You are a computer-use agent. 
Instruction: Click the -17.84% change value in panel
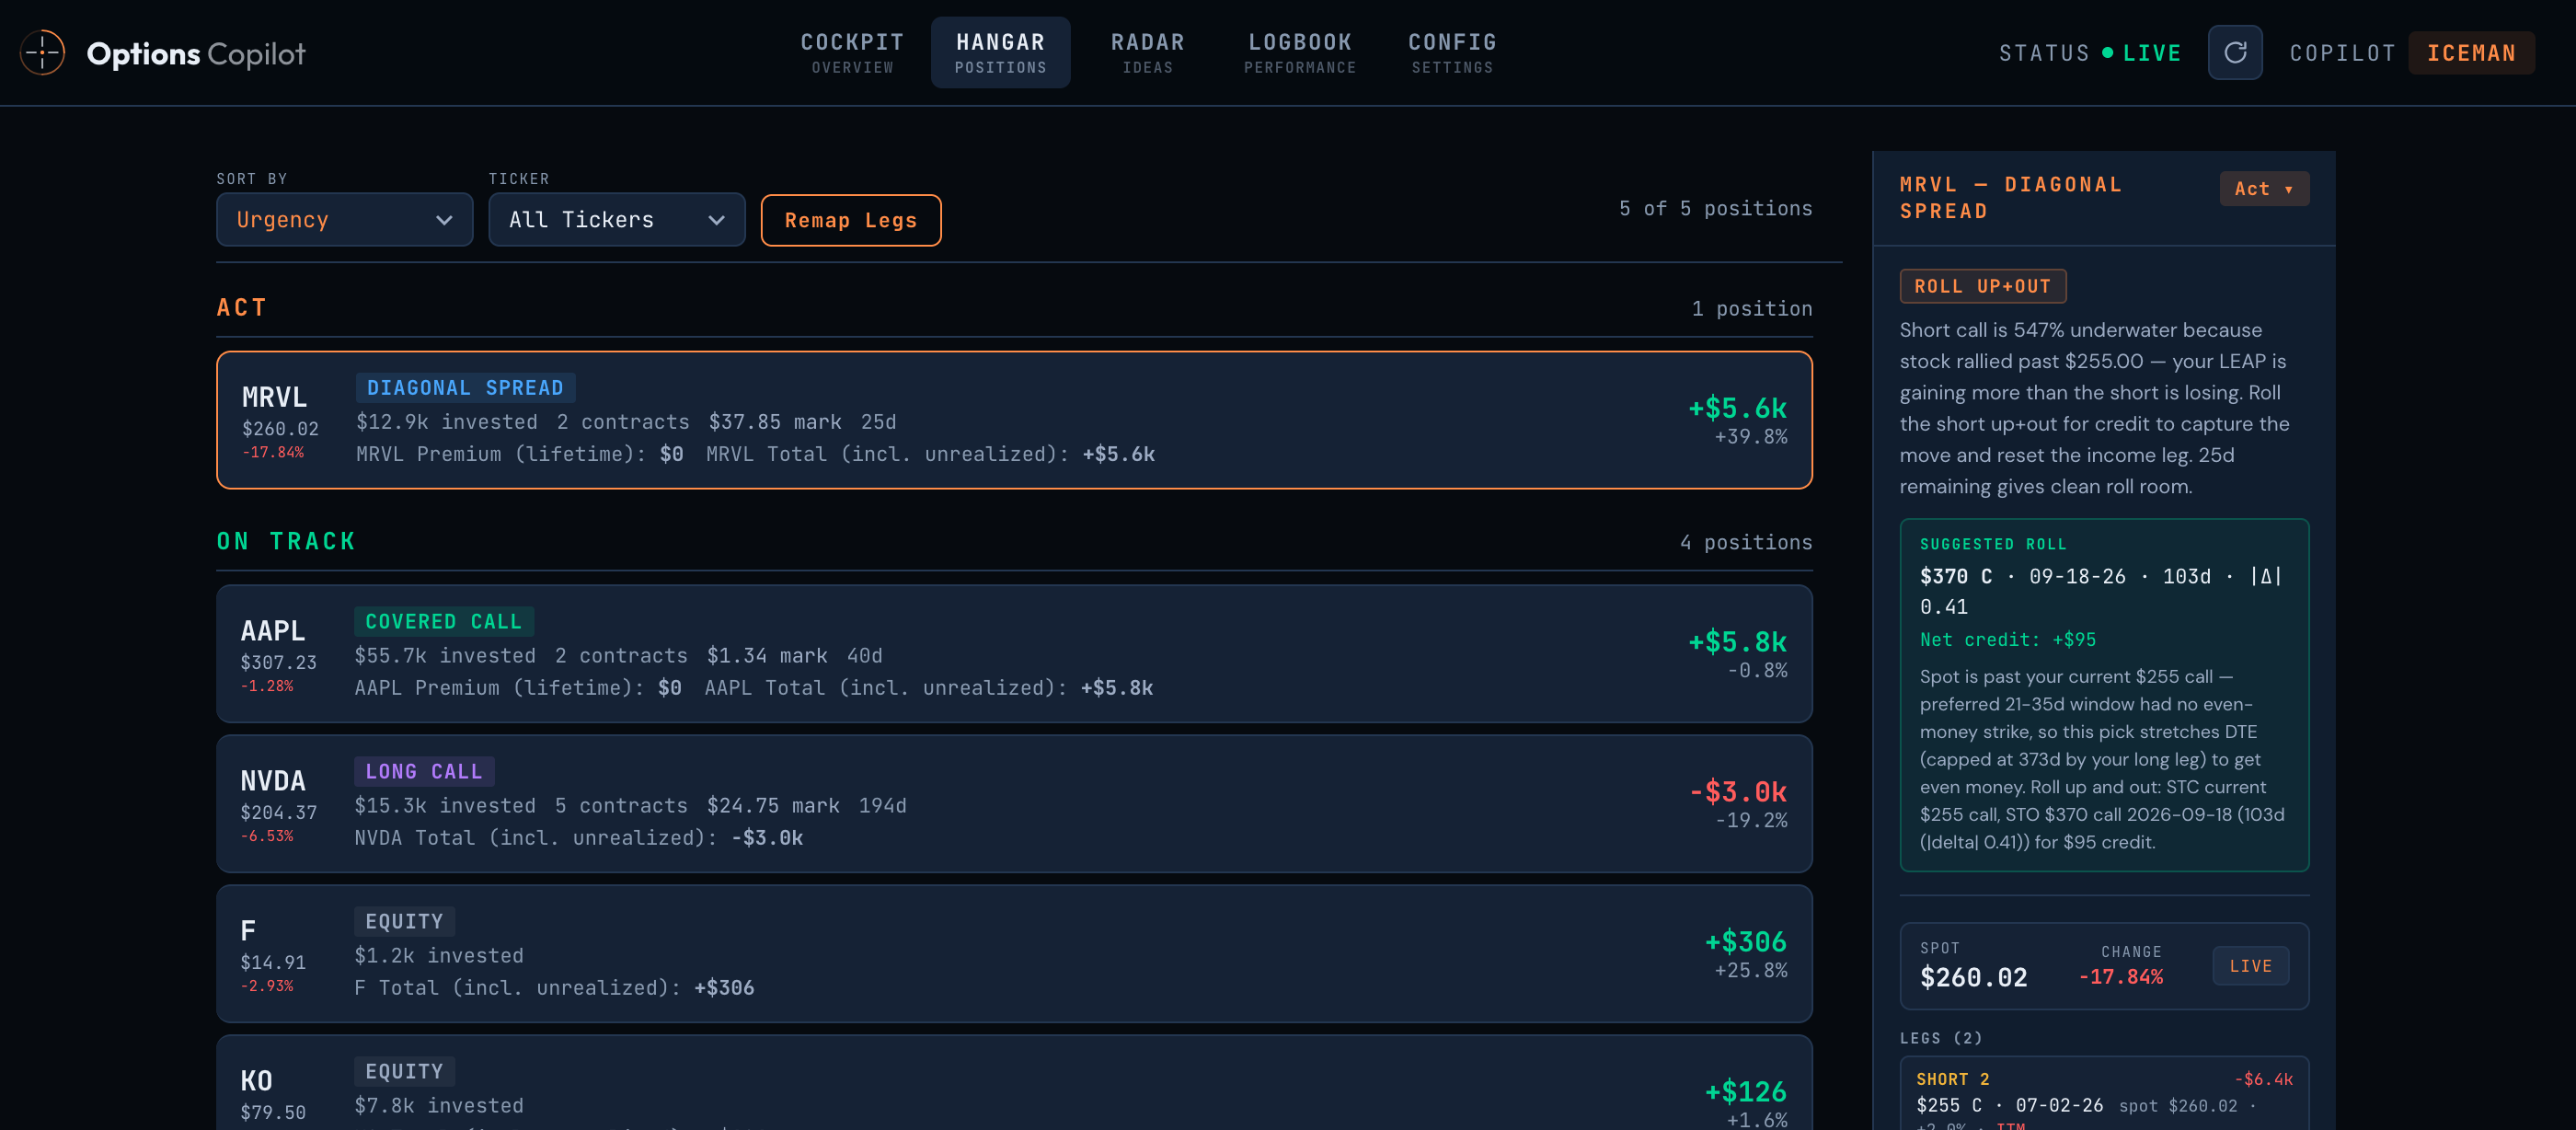(x=2120, y=977)
